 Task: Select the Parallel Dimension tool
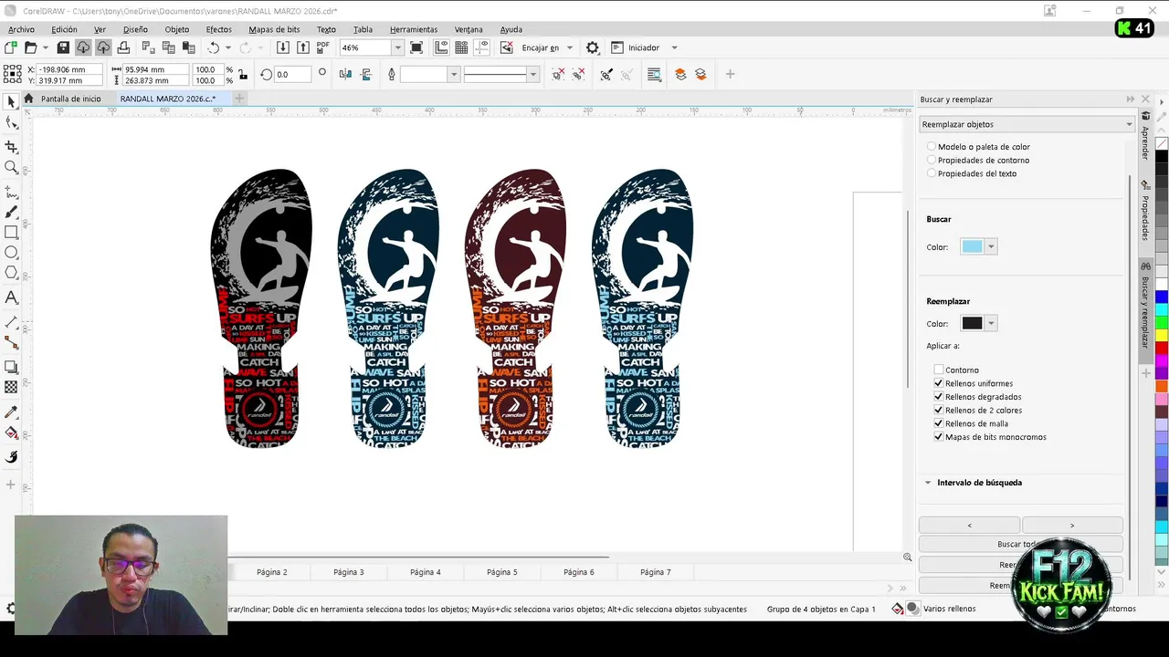pos(11,322)
